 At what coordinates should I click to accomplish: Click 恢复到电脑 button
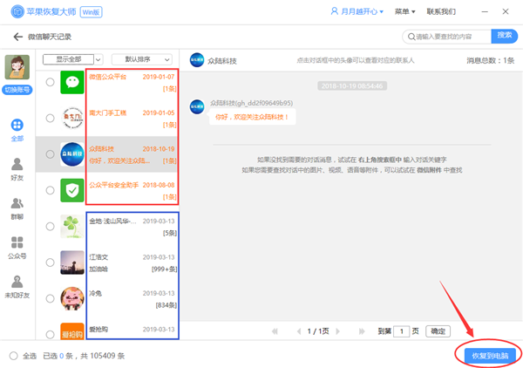490,356
